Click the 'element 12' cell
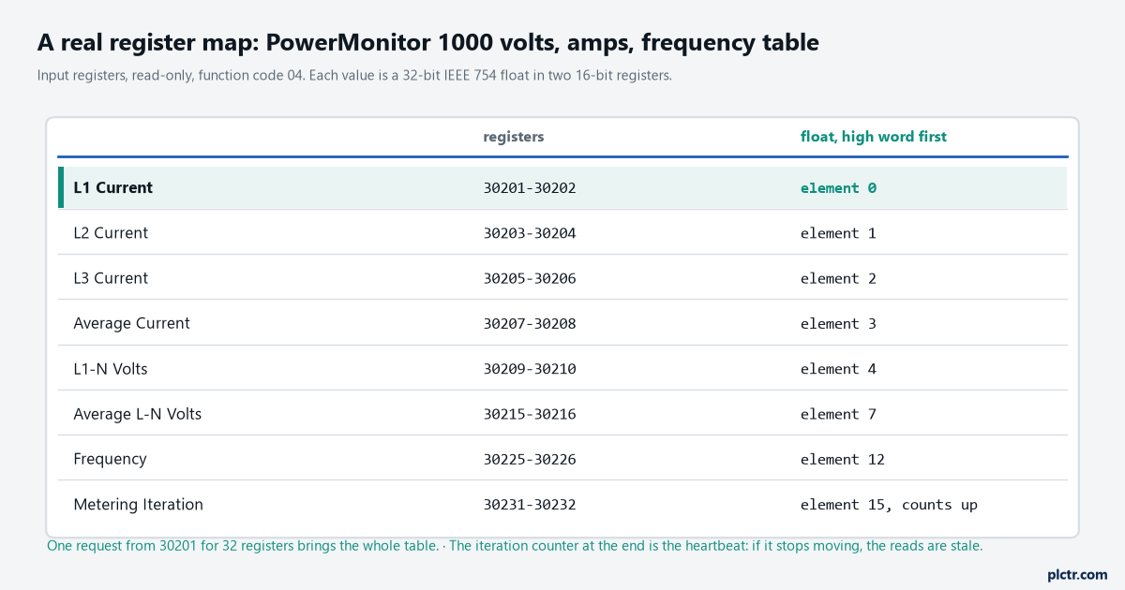The height and width of the screenshot is (590, 1125). pos(843,460)
